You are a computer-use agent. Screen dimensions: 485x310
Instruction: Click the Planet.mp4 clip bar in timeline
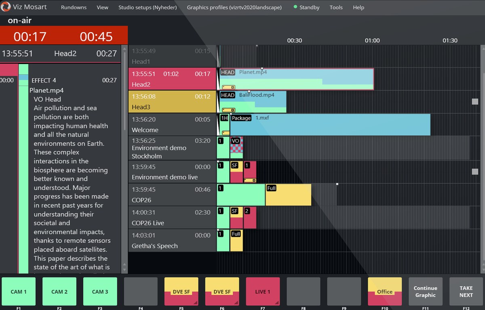click(297, 79)
